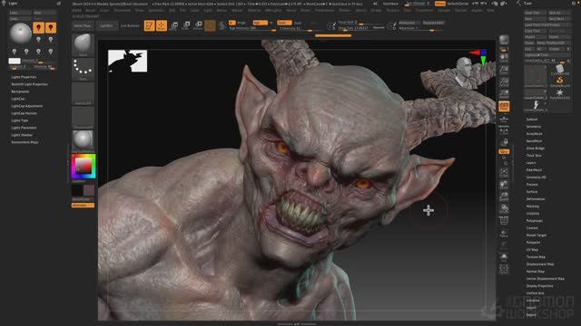Viewport: 581px width, 326px height.
Task: Select the Rotate transform icon
Action: coord(198,25)
